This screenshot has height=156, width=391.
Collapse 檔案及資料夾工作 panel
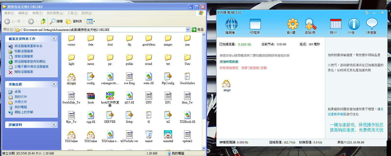(54, 39)
